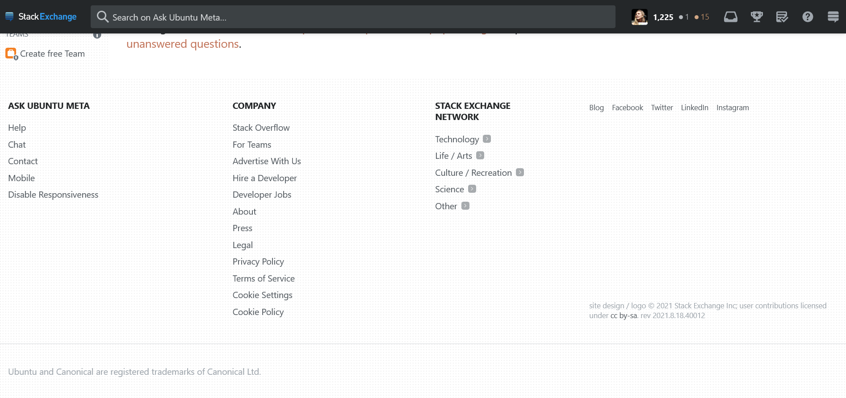Open the Mobile footer link

(x=21, y=178)
